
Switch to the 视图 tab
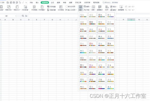tap(71, 2)
